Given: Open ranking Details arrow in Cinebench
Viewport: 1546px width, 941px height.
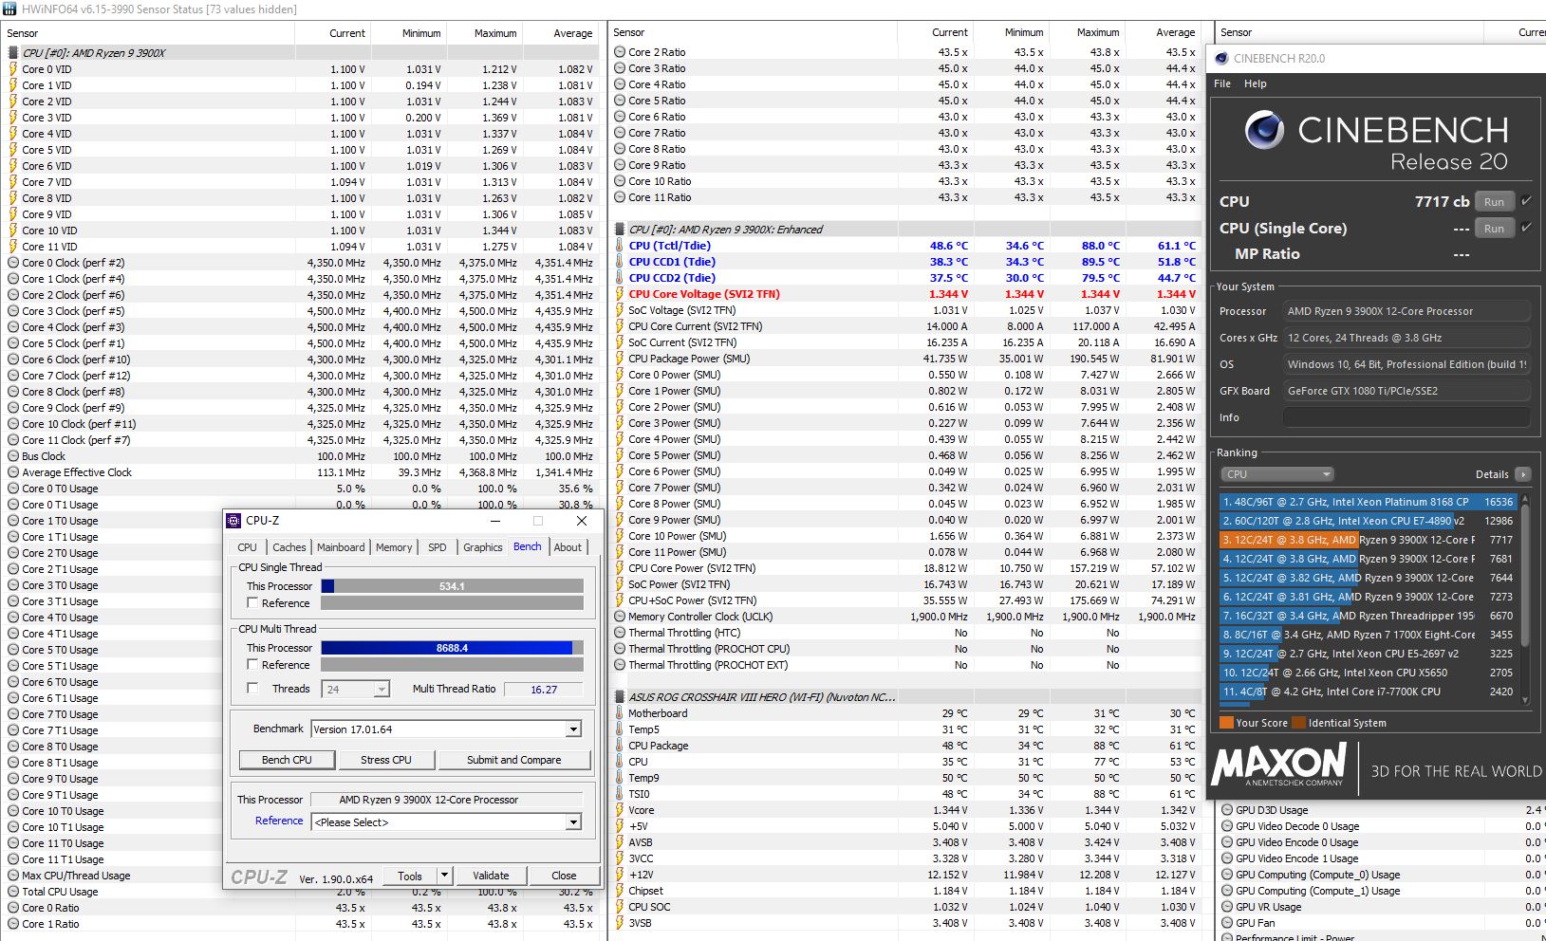Looking at the screenshot, I should [1522, 474].
